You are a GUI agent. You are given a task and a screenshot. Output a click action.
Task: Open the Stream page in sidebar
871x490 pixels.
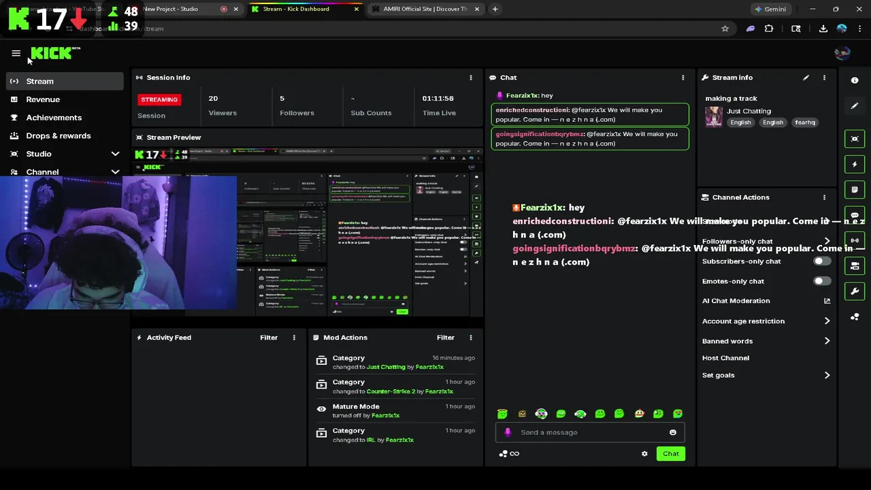pos(65,81)
